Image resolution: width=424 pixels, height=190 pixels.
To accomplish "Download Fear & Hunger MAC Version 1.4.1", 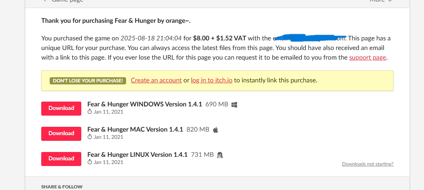I will click(x=61, y=134).
